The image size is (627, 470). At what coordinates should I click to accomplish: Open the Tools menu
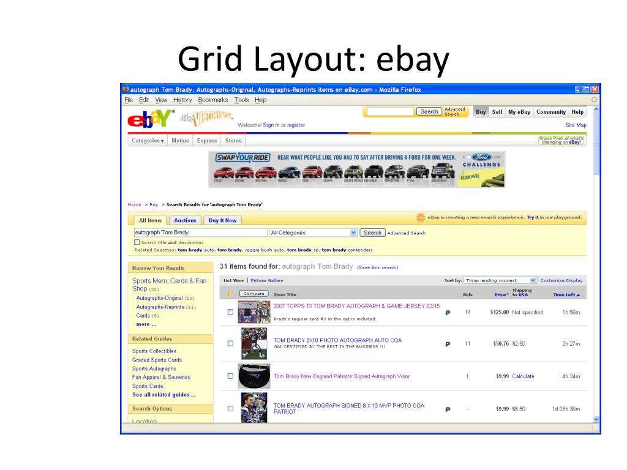(241, 100)
